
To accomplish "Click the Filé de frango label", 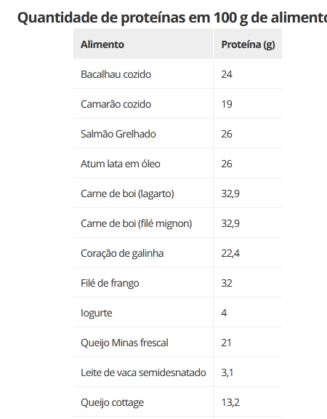I will (x=110, y=283).
